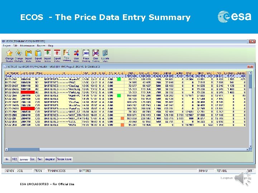Click the Labour column header
This screenshot has height=193, width=258.
coord(167,73)
